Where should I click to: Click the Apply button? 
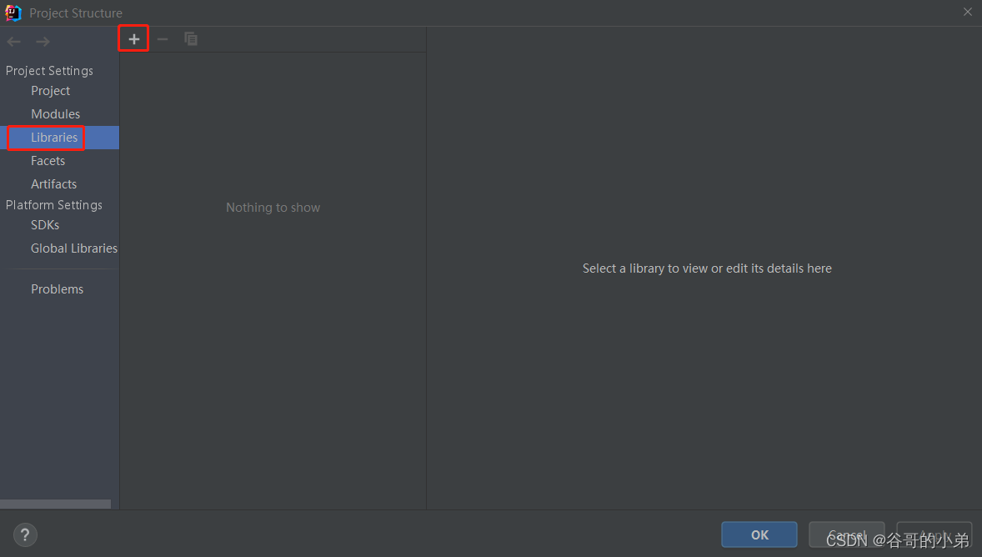(x=934, y=535)
